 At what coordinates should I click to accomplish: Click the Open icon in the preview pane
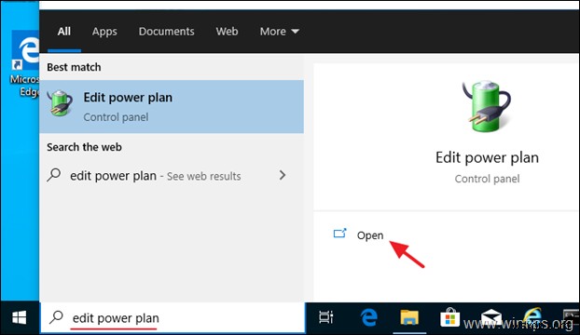click(x=339, y=234)
